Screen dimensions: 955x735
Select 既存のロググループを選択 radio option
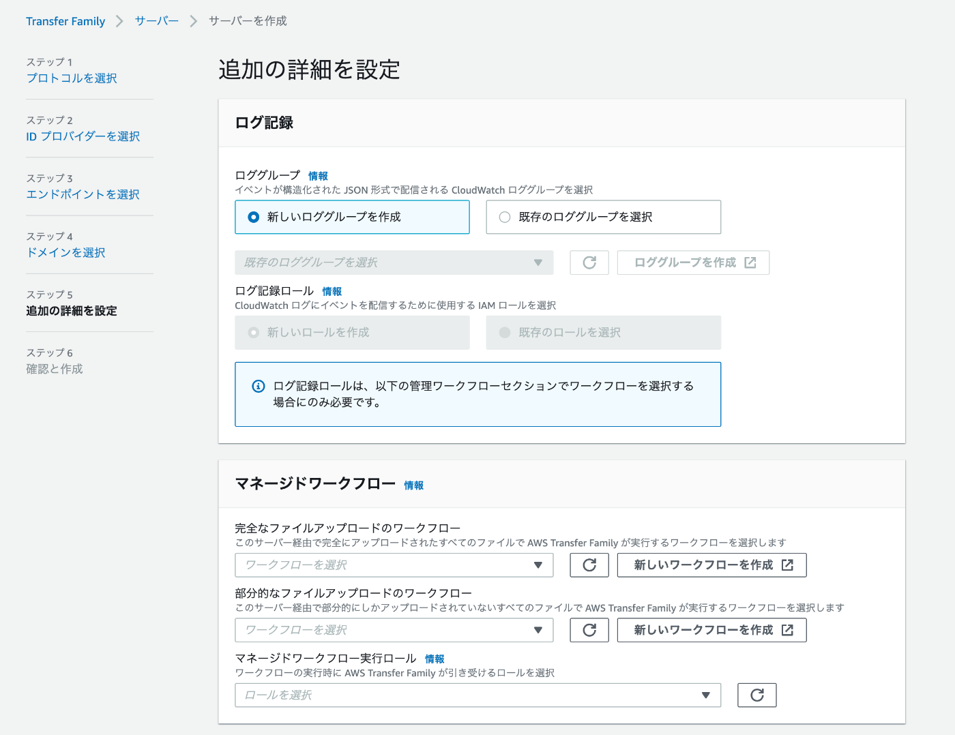pyautogui.click(x=603, y=217)
